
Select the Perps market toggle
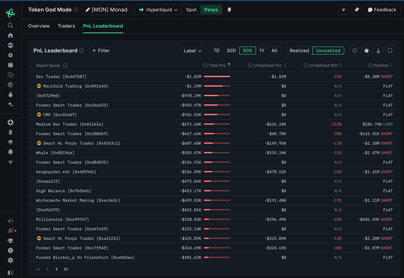[211, 10]
